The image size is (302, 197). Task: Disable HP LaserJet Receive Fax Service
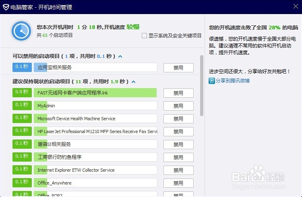178,132
